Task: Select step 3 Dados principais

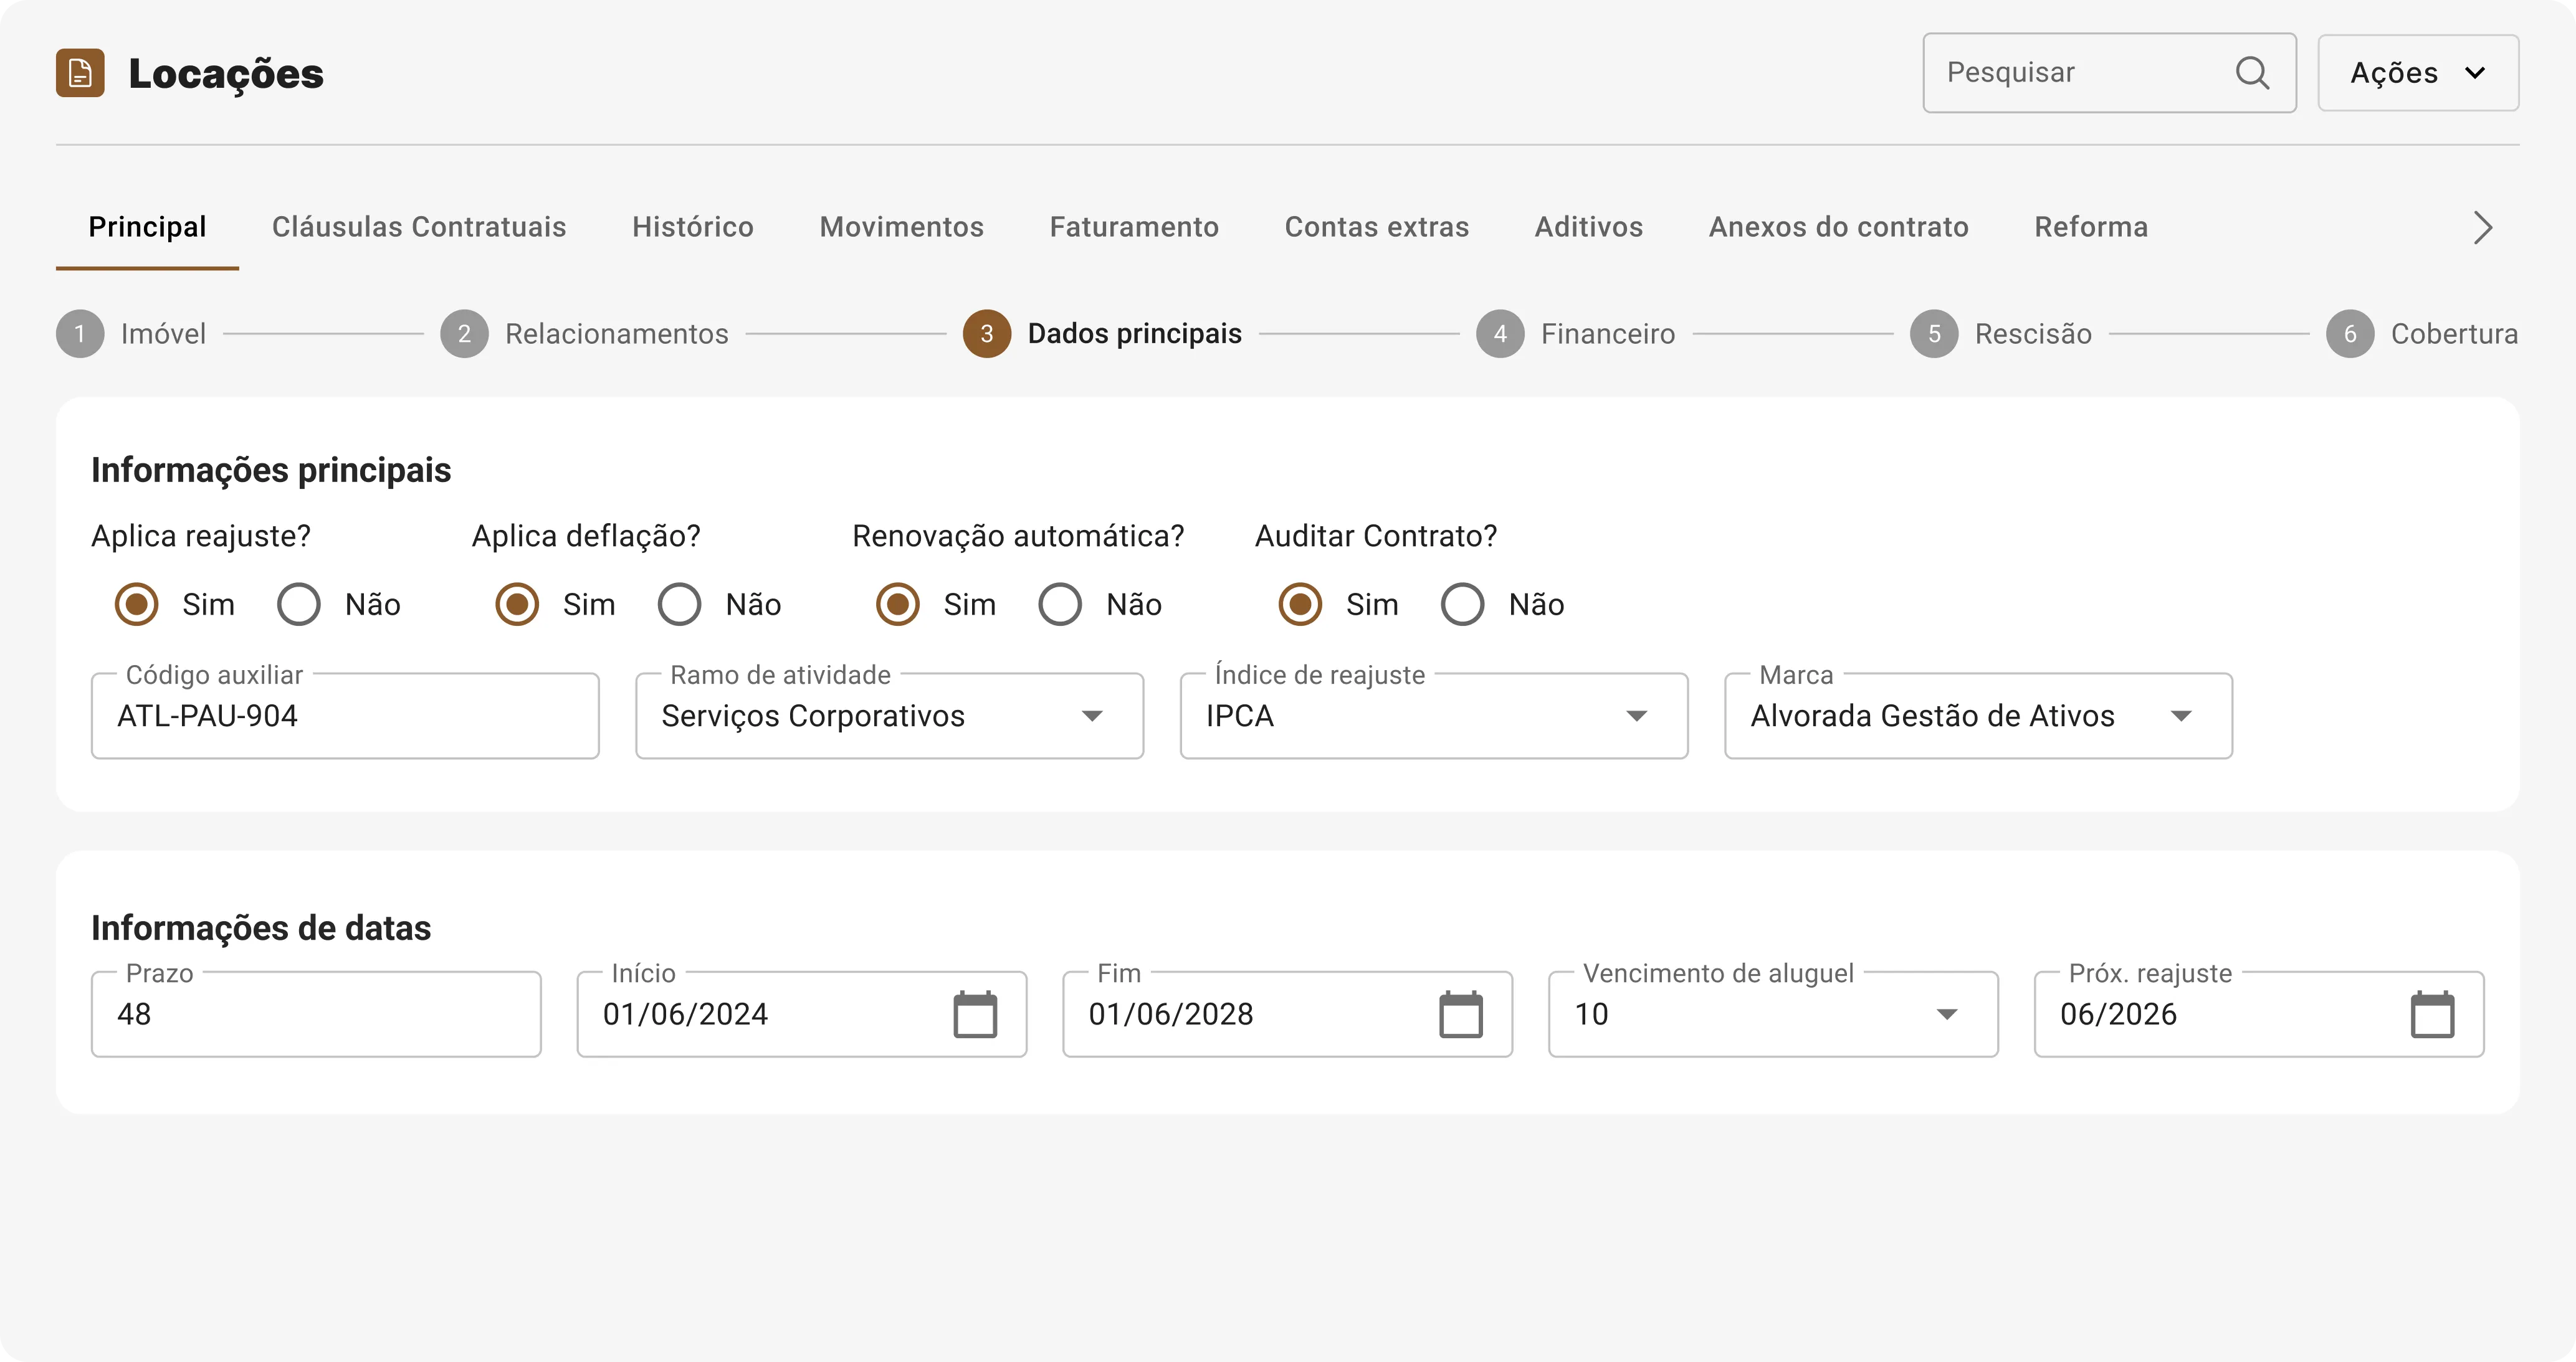Action: pyautogui.click(x=1102, y=334)
